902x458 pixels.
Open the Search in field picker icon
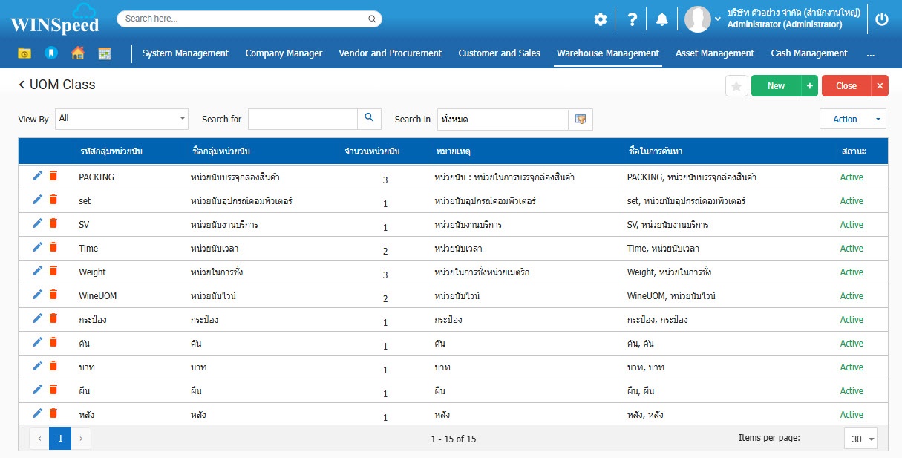581,120
